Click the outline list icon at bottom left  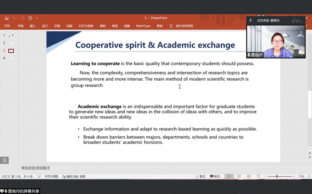pos(4,161)
